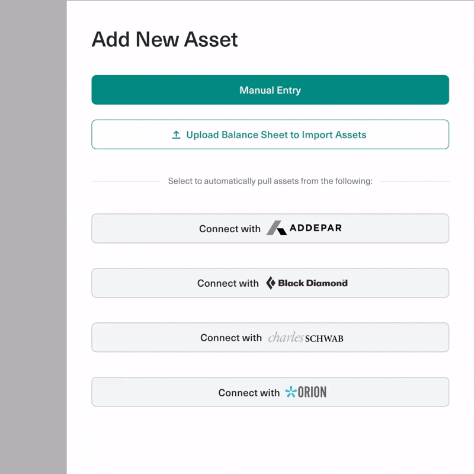Choose the Connect with Charles Schwab option
The height and width of the screenshot is (474, 474).
(270, 337)
